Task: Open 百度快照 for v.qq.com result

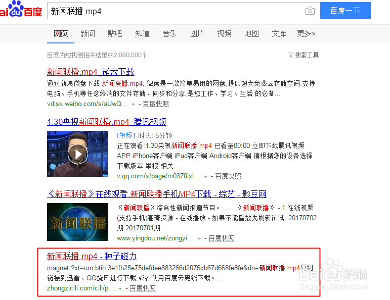Action: [x=228, y=176]
